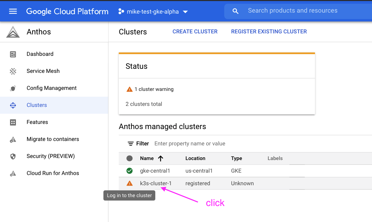Click the Migrate to containers icon
The width and height of the screenshot is (372, 222).
[x=13, y=140]
